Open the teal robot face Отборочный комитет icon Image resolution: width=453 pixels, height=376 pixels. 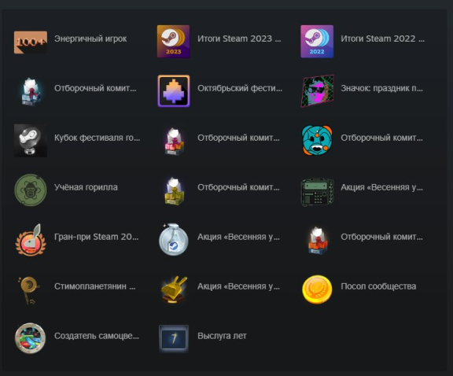317,141
